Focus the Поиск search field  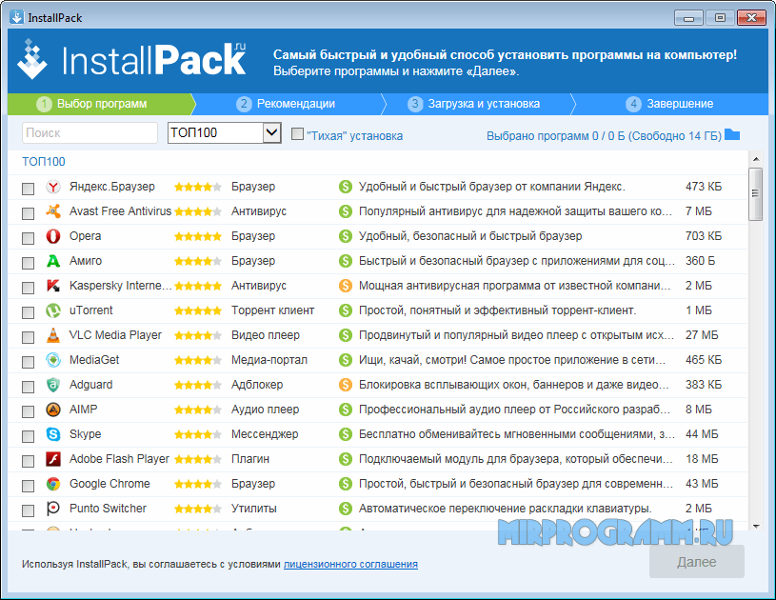(90, 132)
